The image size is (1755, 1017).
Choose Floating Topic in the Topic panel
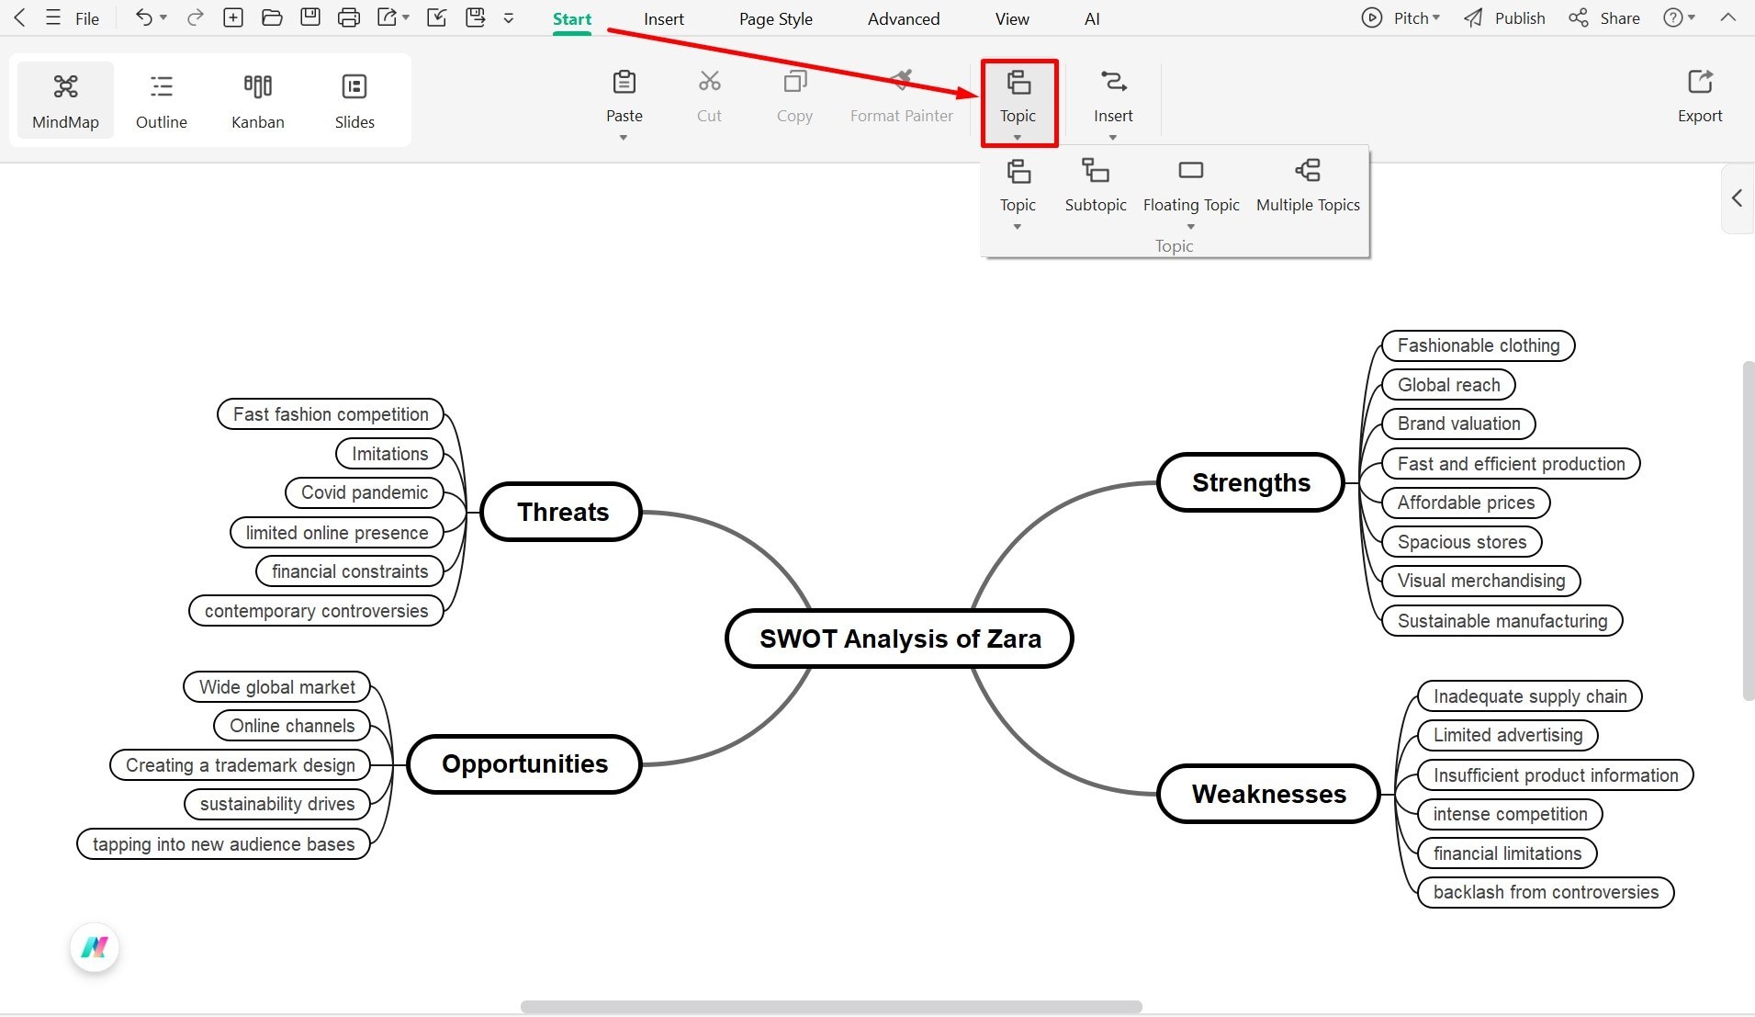click(1191, 186)
